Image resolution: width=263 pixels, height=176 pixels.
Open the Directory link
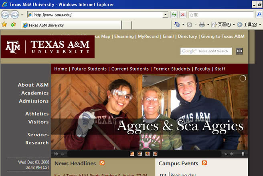click(187, 36)
